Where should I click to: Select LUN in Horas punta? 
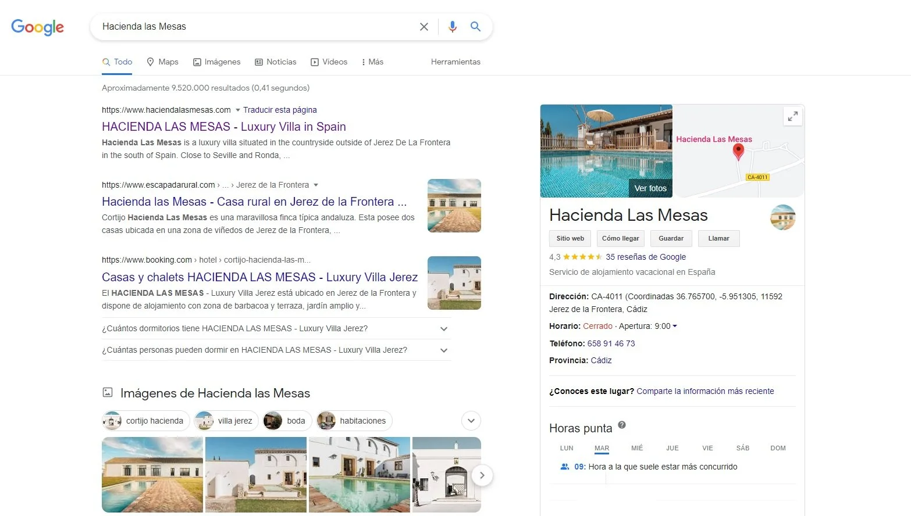click(x=567, y=448)
